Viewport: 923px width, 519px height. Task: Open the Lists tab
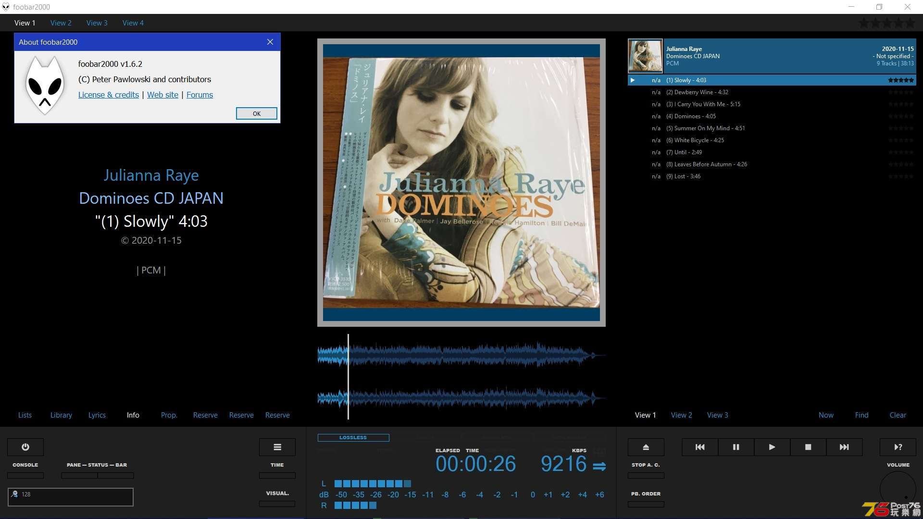coord(25,415)
